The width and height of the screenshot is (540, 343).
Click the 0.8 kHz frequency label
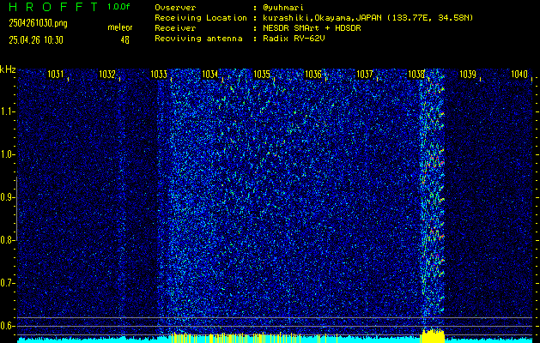tap(6, 240)
